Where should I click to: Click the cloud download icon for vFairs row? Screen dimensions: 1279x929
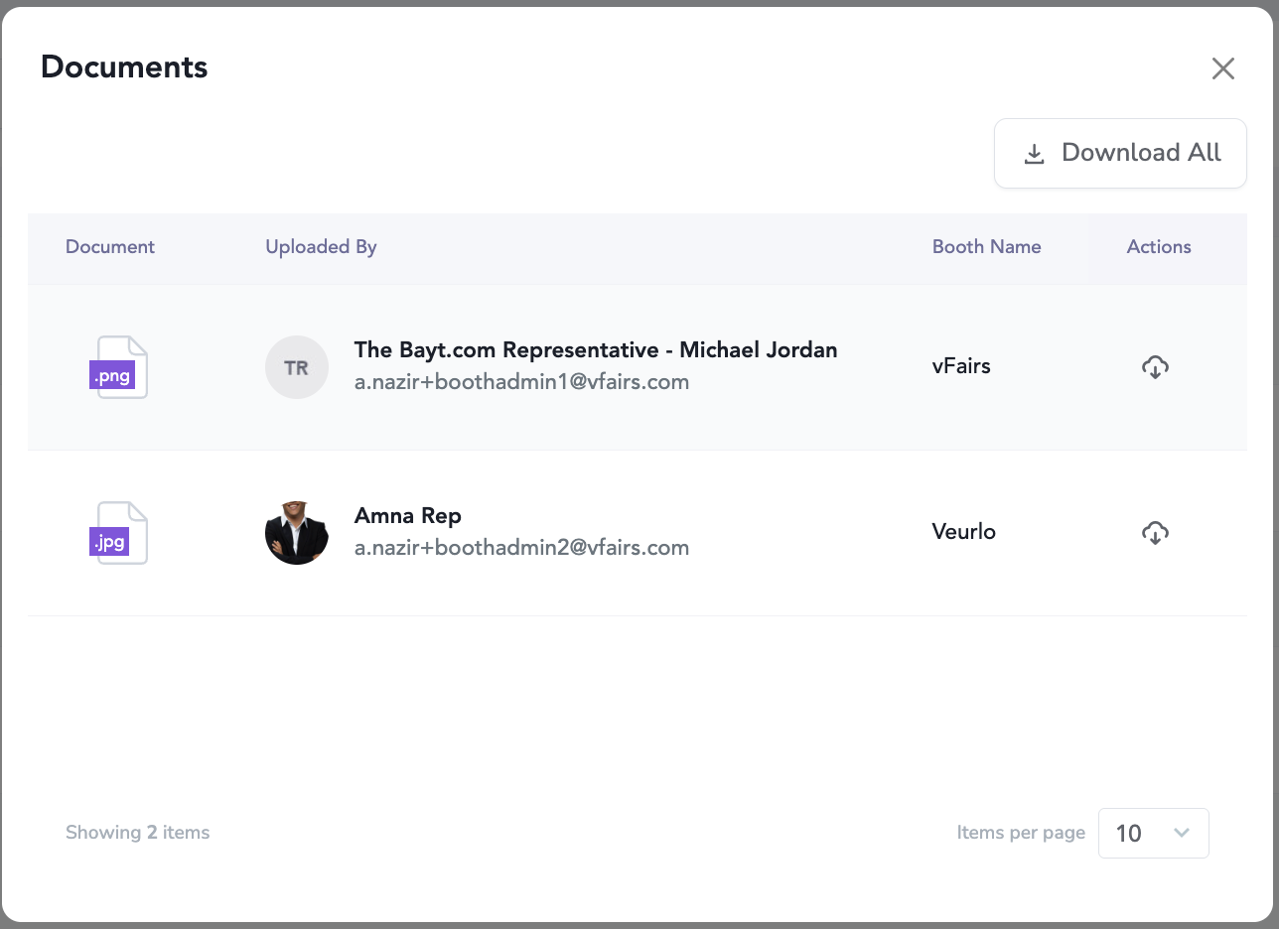tap(1154, 367)
